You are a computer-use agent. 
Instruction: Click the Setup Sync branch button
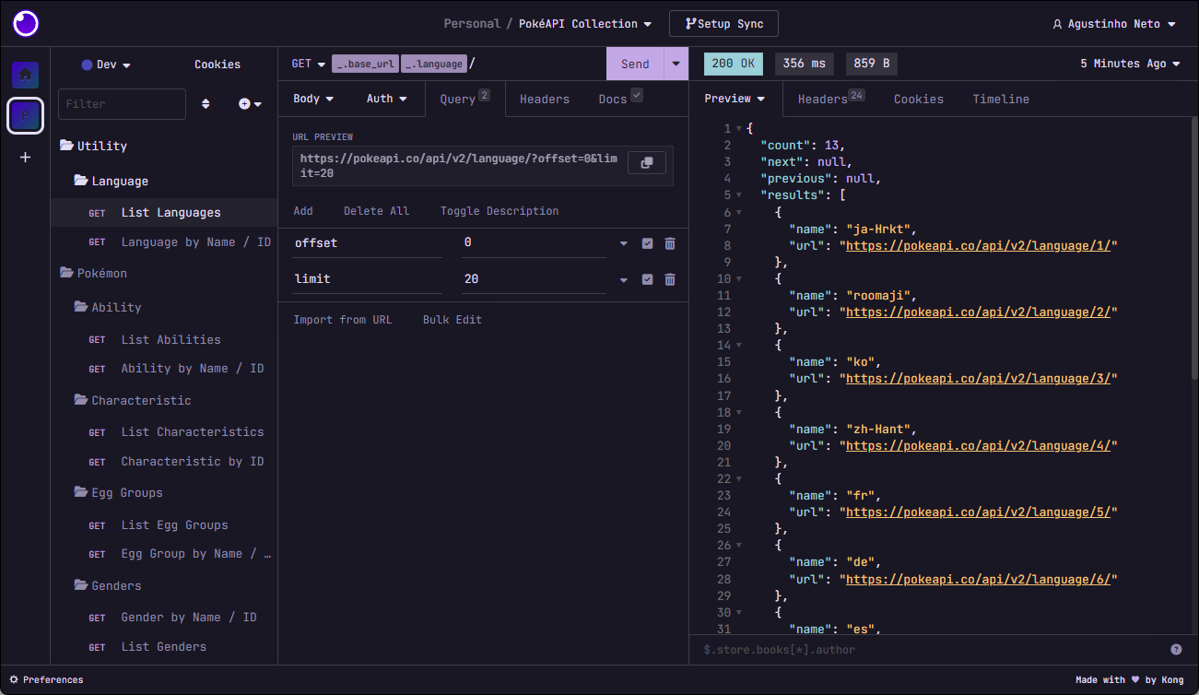tap(724, 24)
